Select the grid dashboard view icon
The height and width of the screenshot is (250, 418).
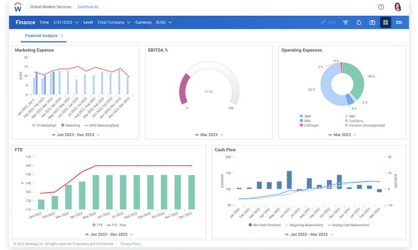(385, 22)
